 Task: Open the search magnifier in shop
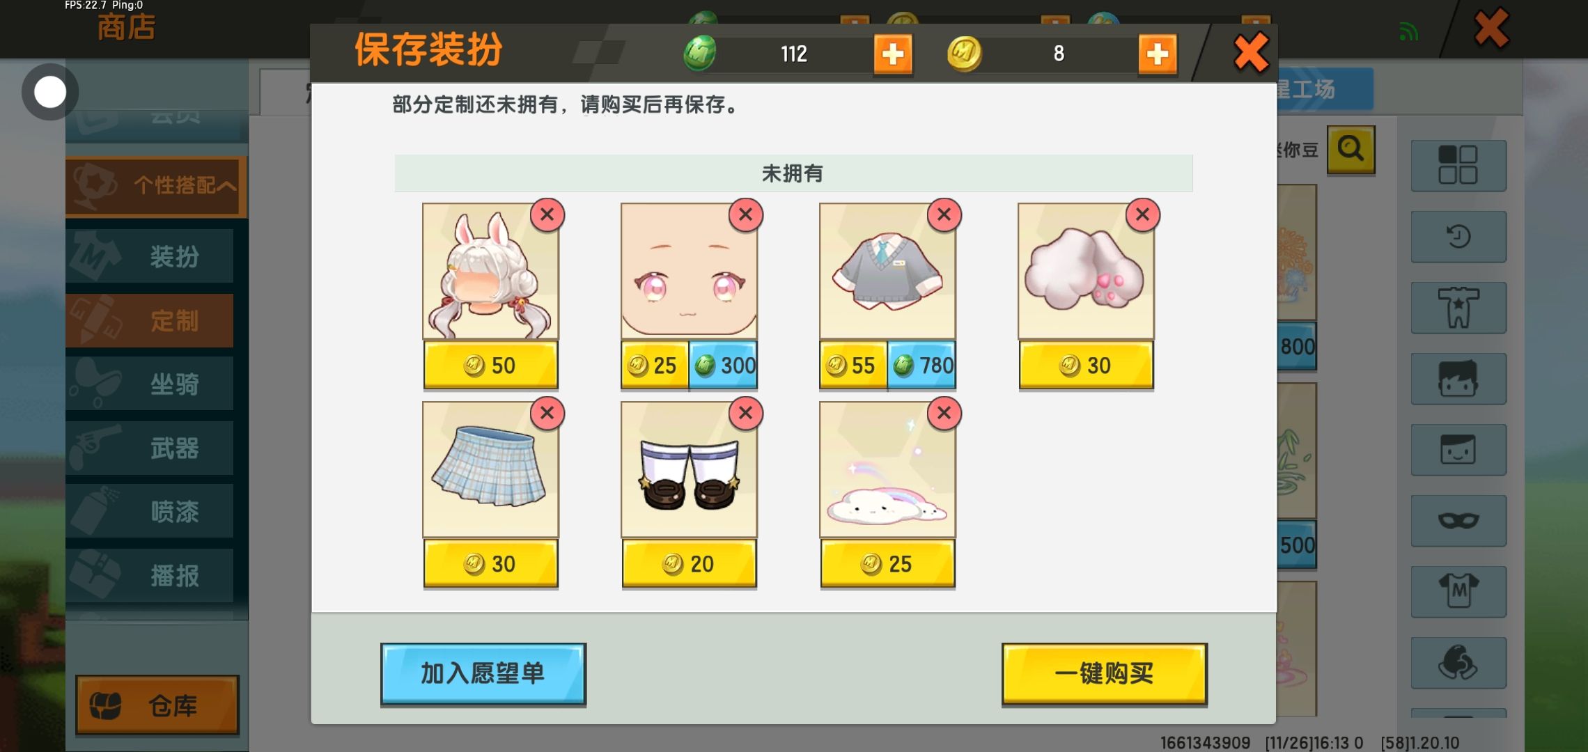coord(1351,149)
